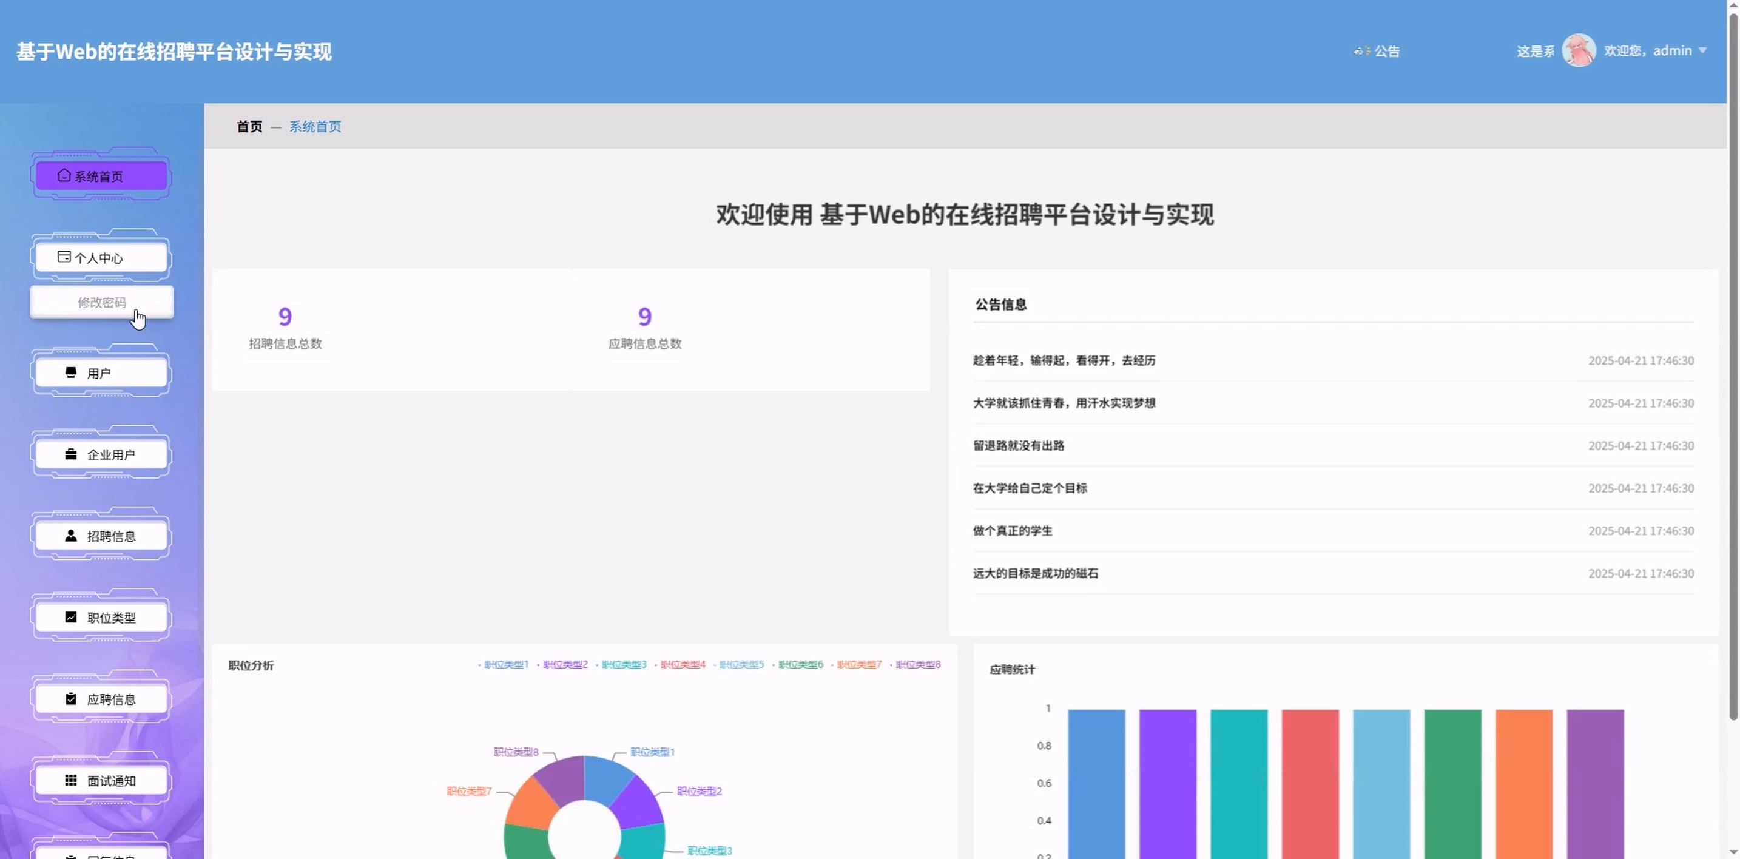The width and height of the screenshot is (1740, 859).
Task: Click the vertical page scrollbar
Action: coord(1733,365)
